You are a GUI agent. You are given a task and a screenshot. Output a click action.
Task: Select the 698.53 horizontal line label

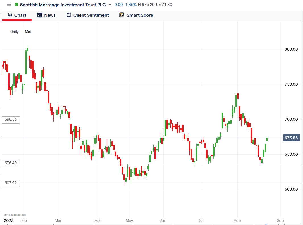point(11,119)
